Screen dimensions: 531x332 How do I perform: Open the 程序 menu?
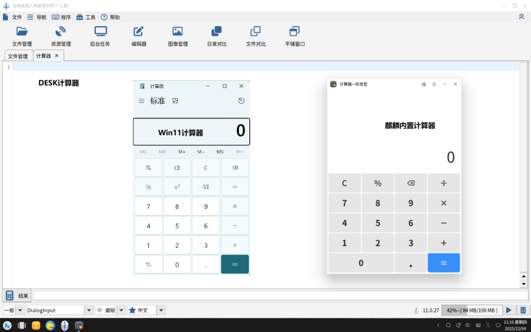(61, 17)
